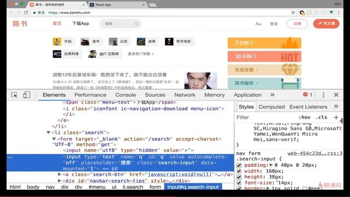Open the Performance tab
350x197 pixels.
pos(90,95)
